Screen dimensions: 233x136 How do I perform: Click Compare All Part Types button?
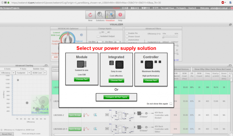click(116, 97)
